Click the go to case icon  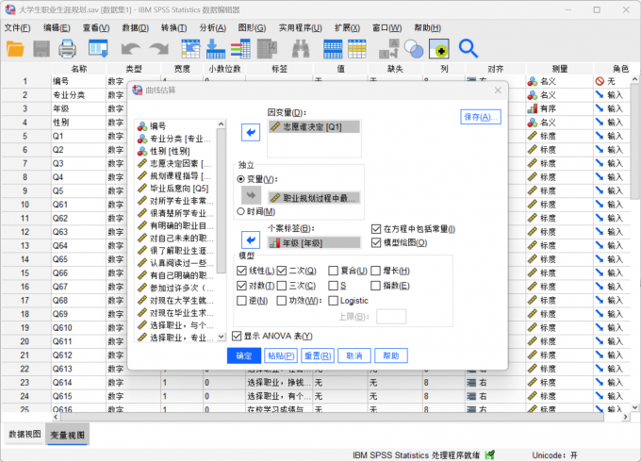tap(190, 49)
